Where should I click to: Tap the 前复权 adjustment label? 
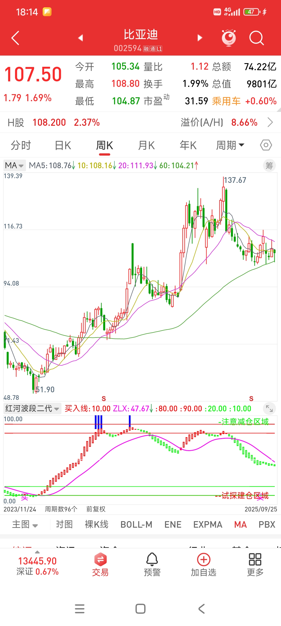[96, 509]
